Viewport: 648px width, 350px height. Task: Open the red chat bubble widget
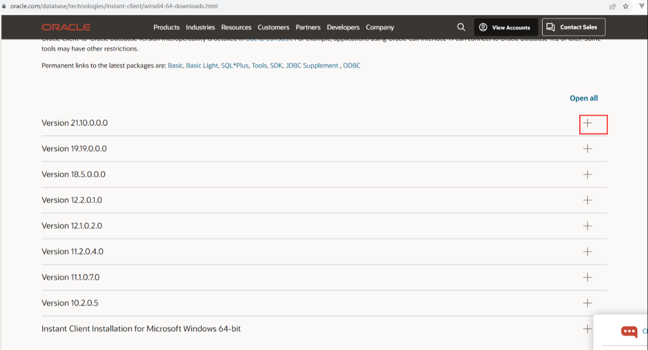point(629,331)
